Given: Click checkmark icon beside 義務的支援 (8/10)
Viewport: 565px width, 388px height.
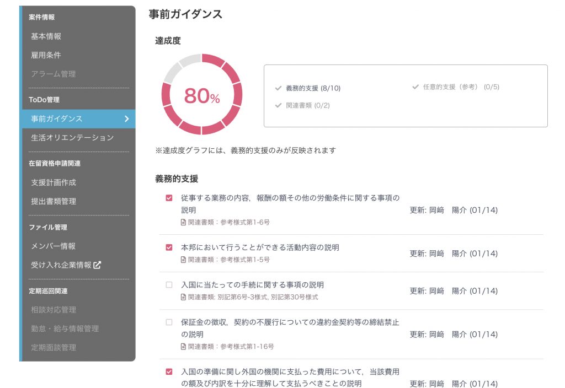Looking at the screenshot, I should [278, 88].
